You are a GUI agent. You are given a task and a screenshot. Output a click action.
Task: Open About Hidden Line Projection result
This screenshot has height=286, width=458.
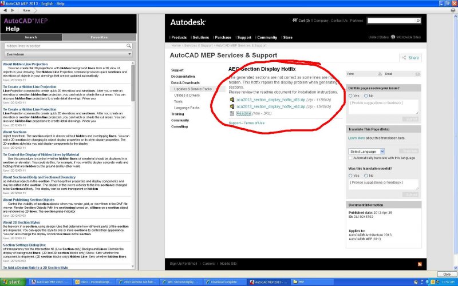pos(25,64)
